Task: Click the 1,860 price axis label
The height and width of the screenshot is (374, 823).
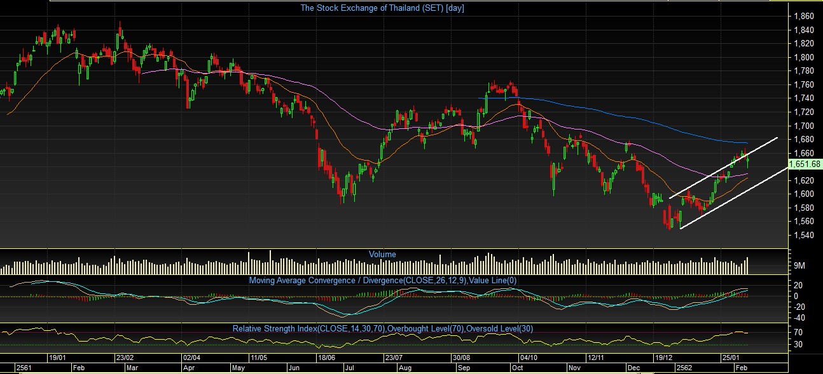Action: [x=805, y=16]
